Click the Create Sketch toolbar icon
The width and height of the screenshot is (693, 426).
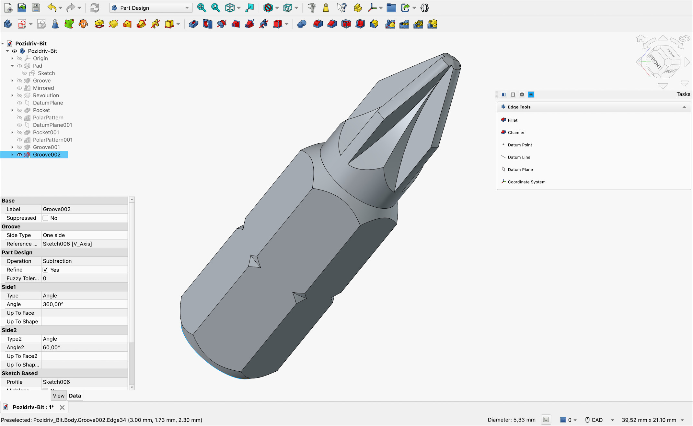tap(22, 24)
